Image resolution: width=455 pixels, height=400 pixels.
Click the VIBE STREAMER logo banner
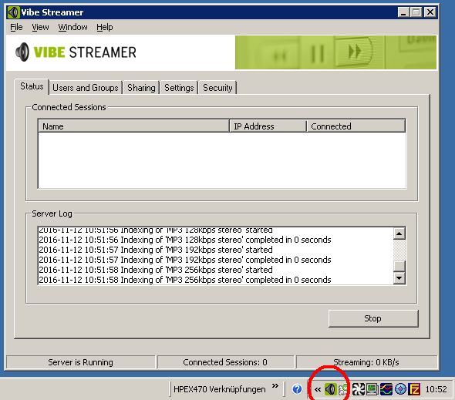76,52
